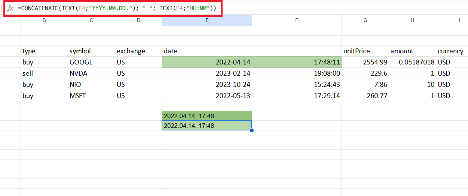
Task: Click the darker green result cell above selection
Action: coord(207,116)
